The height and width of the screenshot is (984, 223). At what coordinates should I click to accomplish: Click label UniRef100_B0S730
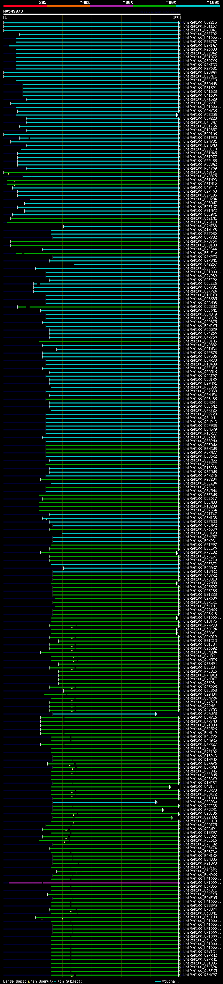tap(200, 851)
